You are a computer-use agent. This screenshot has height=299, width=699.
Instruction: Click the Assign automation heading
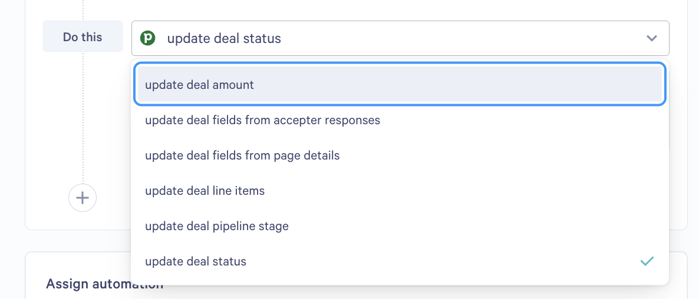pos(104,284)
